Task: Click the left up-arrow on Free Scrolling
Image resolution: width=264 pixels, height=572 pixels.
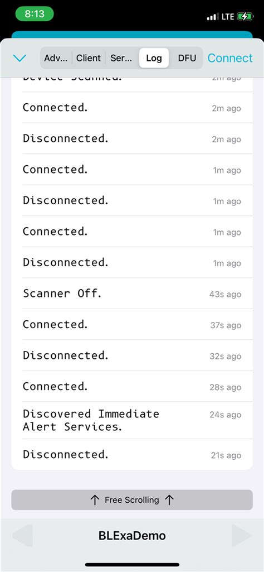Action: 95,500
